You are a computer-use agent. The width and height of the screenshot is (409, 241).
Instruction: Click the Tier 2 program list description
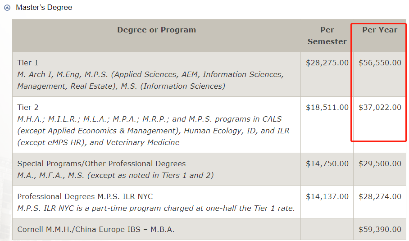(153, 131)
